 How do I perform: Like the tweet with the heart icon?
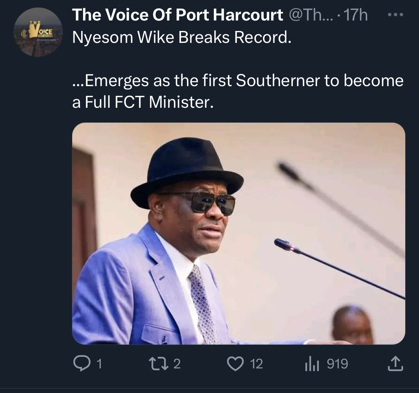[x=235, y=364]
